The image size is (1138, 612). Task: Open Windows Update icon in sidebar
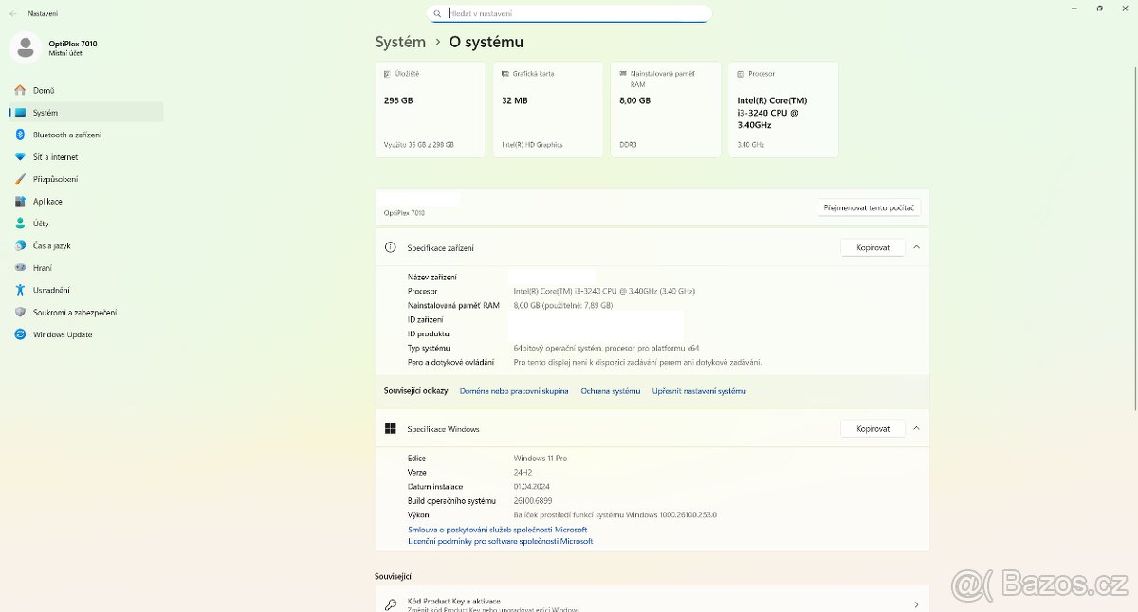point(20,334)
